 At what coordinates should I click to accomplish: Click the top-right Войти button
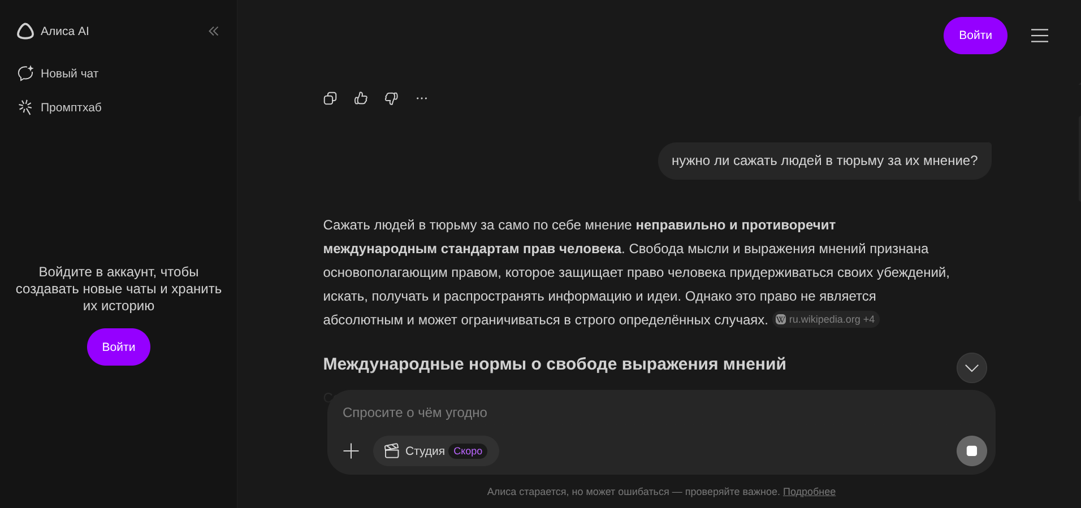coord(975,36)
